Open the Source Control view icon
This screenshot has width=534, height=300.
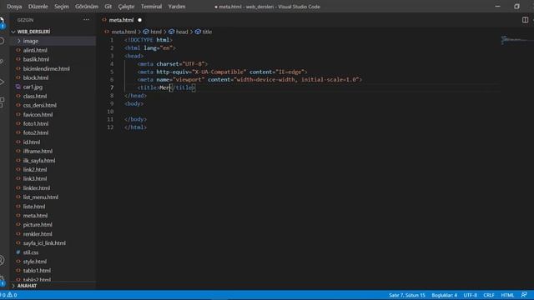2,61
